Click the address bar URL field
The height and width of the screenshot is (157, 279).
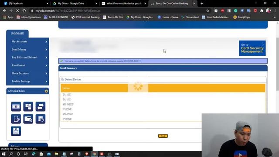point(117,10)
